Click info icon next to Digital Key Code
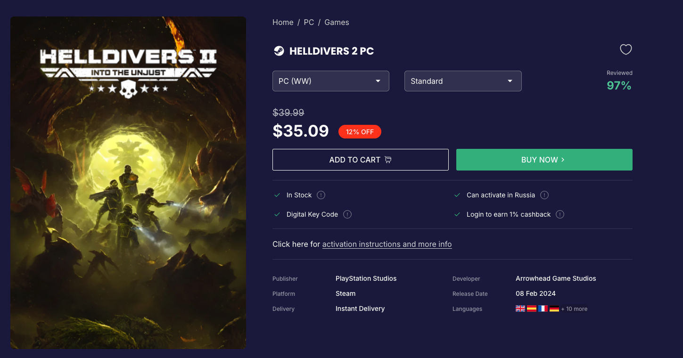Image resolution: width=683 pixels, height=358 pixels. pyautogui.click(x=347, y=214)
